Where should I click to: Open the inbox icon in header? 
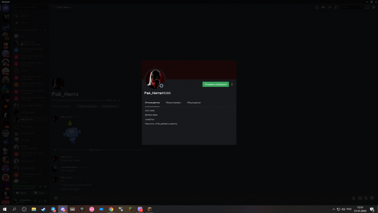[x=367, y=7]
